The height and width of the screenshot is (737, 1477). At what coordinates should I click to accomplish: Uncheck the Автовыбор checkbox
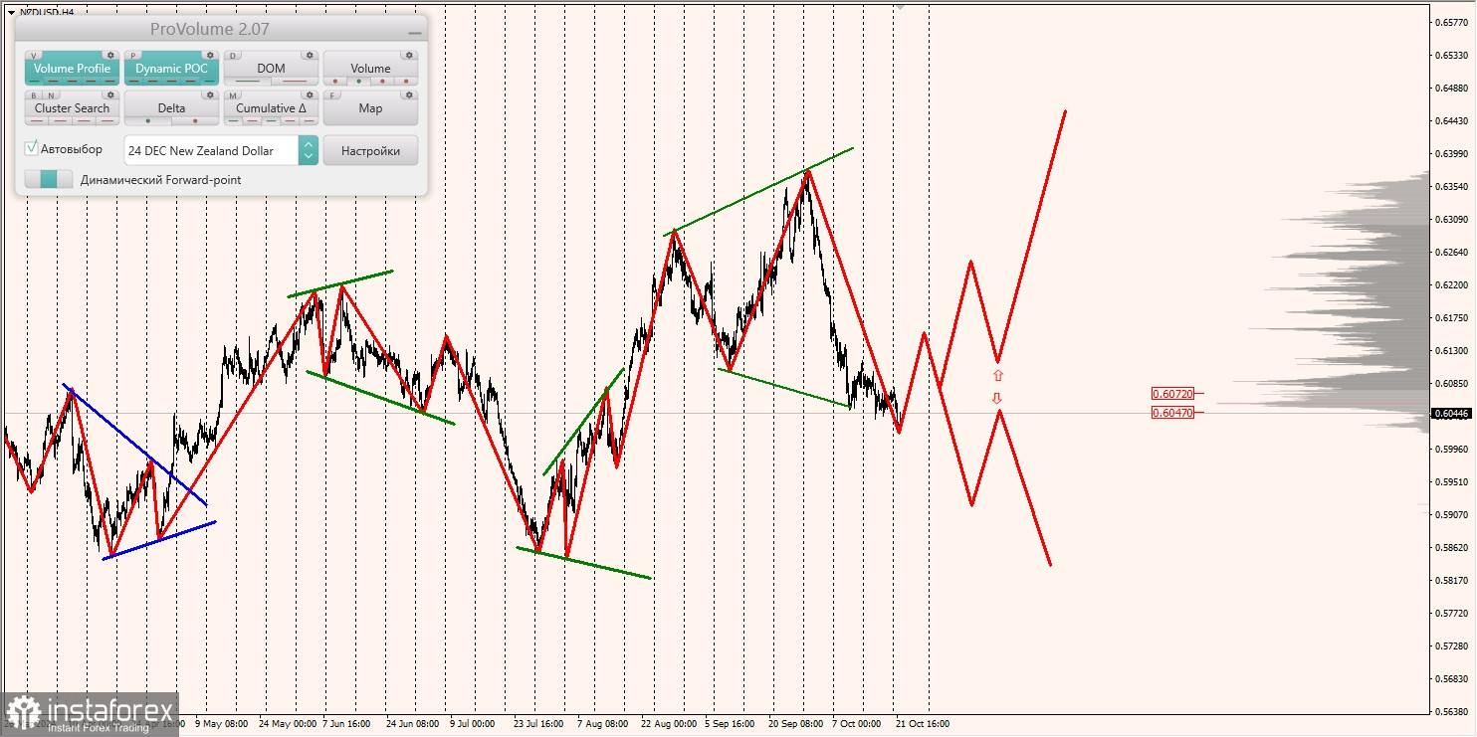pyautogui.click(x=32, y=148)
